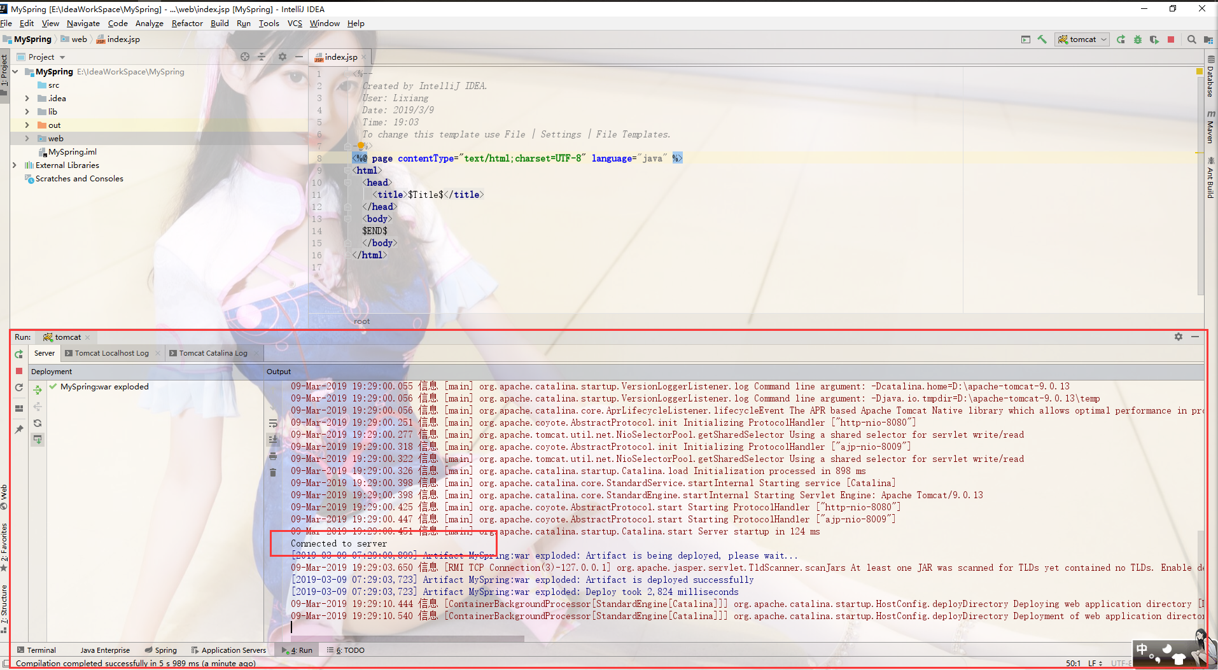The image size is (1218, 670).
Task: Toggle soft-wrap in the Output console
Action: (273, 423)
